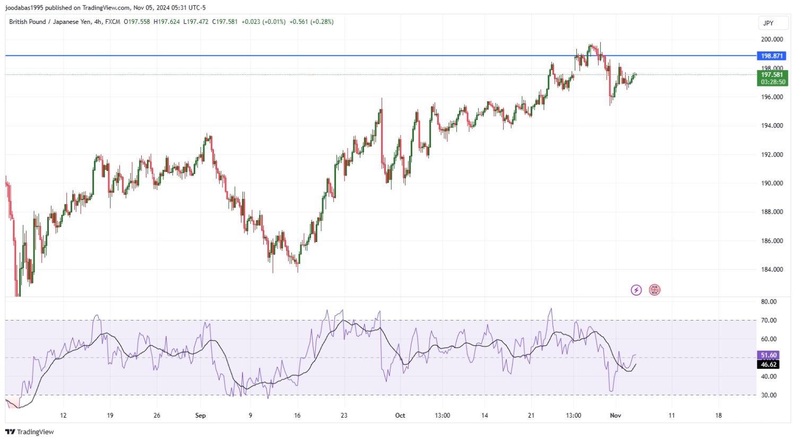Click the date label 12 on time axis

[63, 416]
